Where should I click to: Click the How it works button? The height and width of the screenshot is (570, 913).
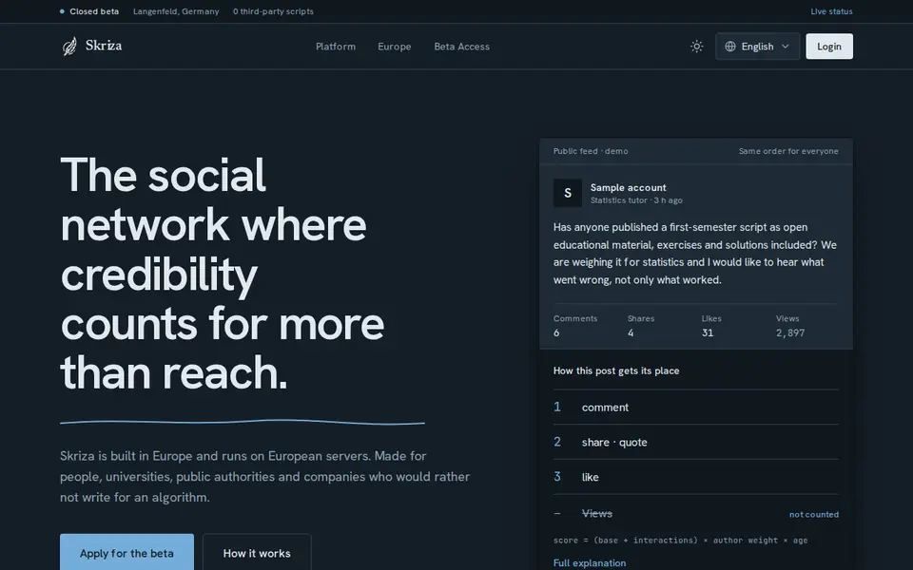[257, 553]
